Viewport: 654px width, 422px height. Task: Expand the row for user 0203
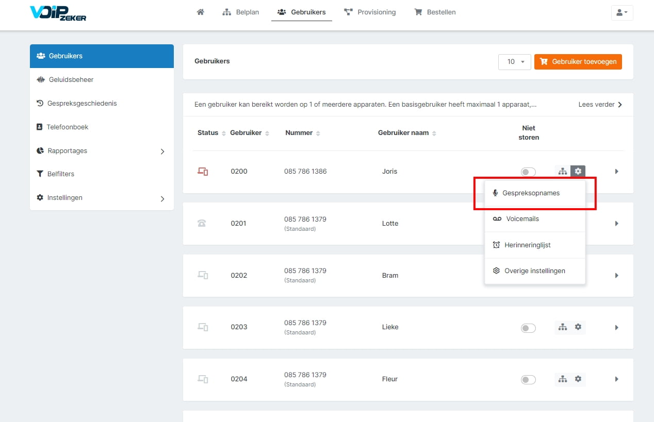[616, 328]
